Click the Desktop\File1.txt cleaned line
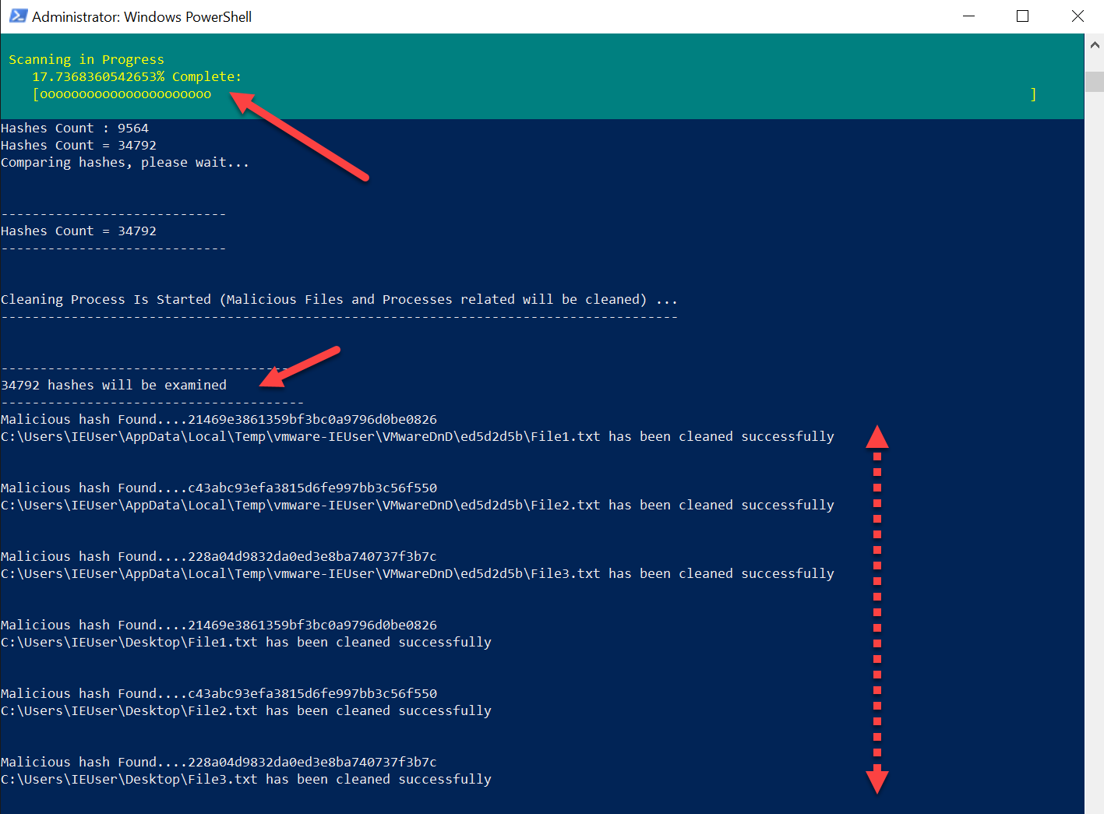1104x814 pixels. click(x=246, y=642)
